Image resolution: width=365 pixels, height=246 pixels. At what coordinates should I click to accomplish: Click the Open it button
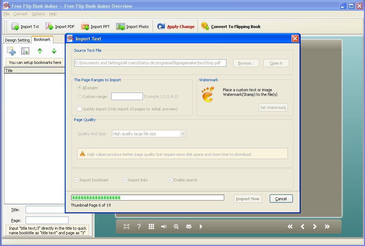point(276,63)
